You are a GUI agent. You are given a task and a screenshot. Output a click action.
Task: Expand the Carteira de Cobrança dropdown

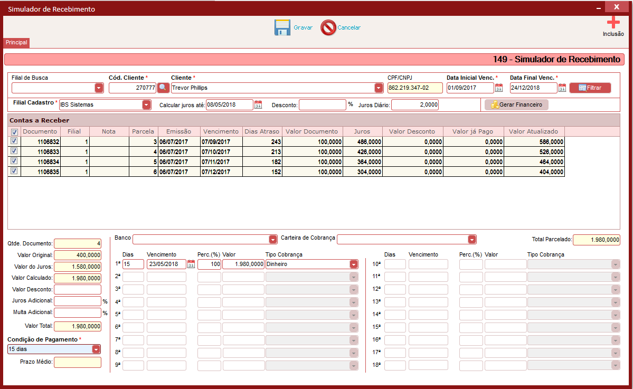click(472, 239)
